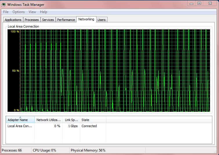The image size is (219, 155).
Task: Click the 0 % network utilization value
Action: tap(57, 126)
